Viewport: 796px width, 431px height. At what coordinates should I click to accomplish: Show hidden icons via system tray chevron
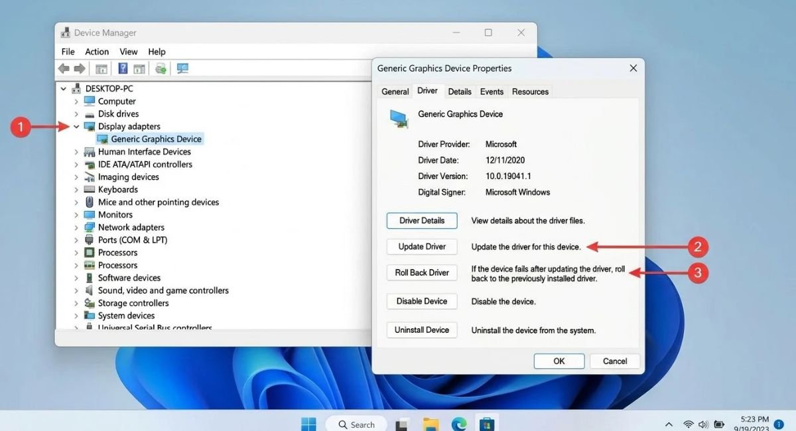coord(669,424)
